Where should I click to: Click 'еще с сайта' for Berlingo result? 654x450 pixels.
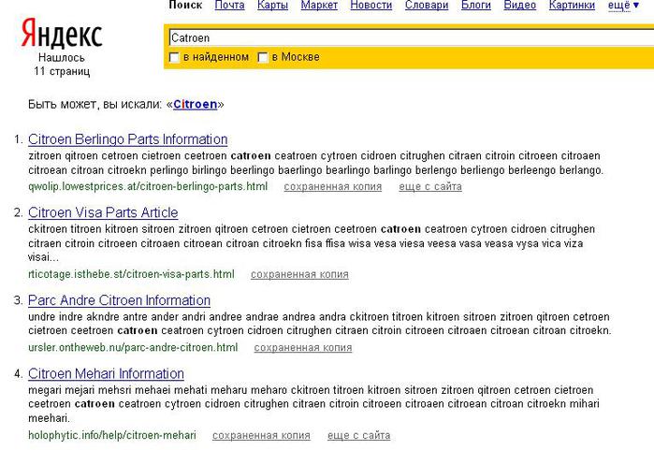coord(430,187)
